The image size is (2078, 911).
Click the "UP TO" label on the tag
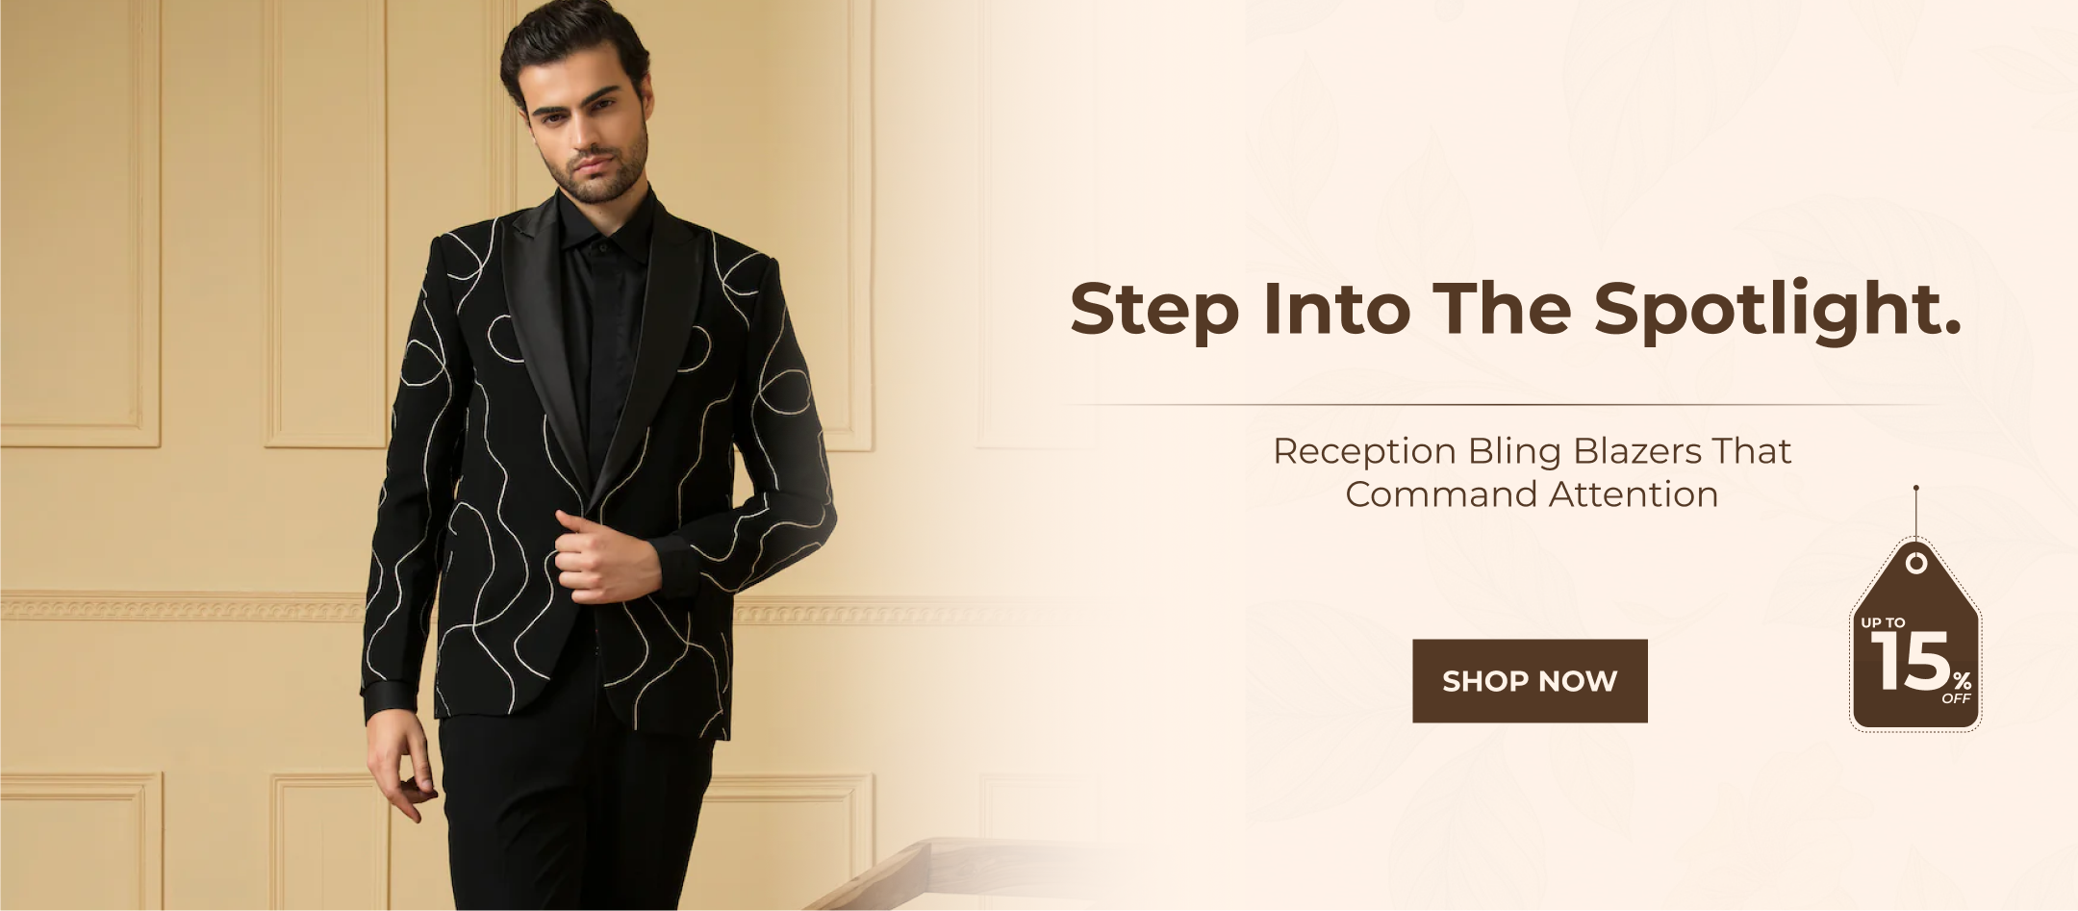(1883, 623)
